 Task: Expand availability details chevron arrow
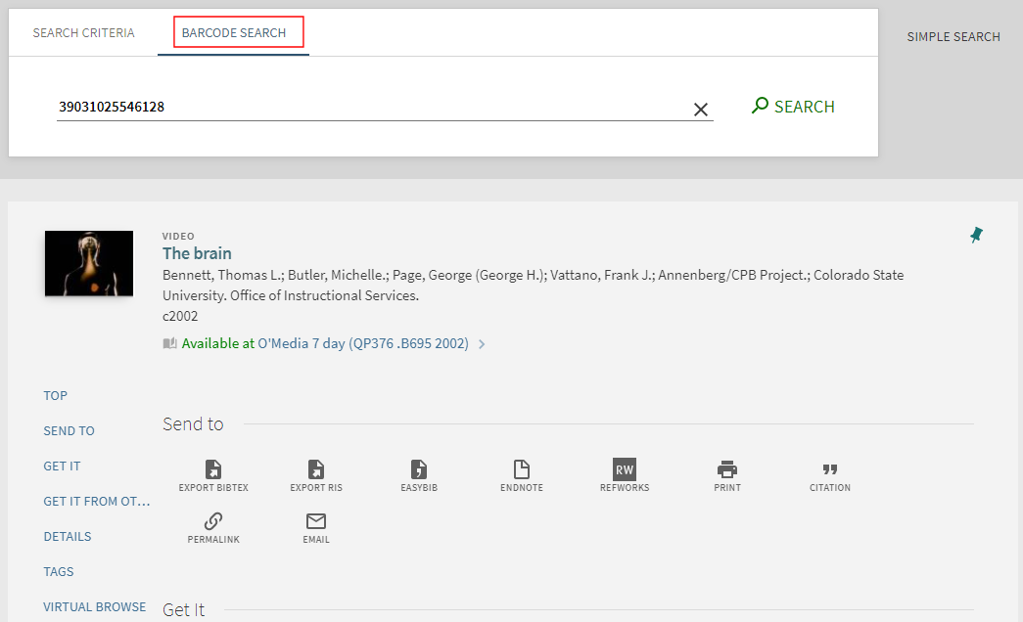483,344
